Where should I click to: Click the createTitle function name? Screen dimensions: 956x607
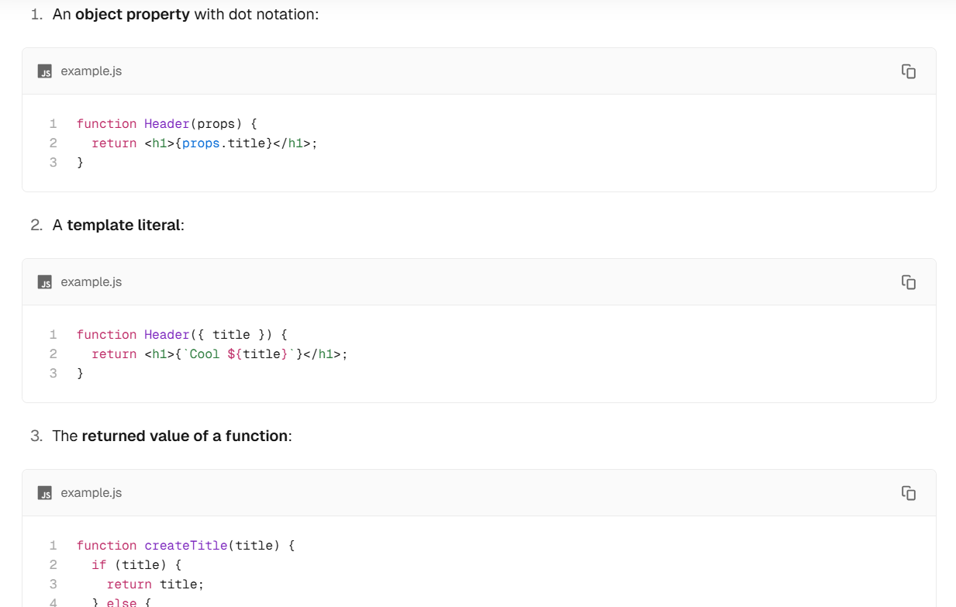point(185,546)
